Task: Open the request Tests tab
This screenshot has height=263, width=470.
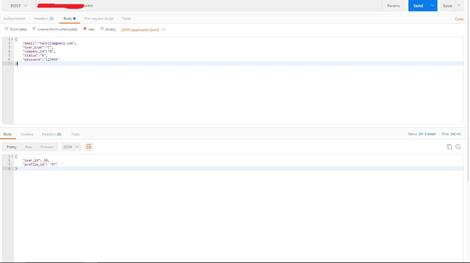Action: (126, 19)
